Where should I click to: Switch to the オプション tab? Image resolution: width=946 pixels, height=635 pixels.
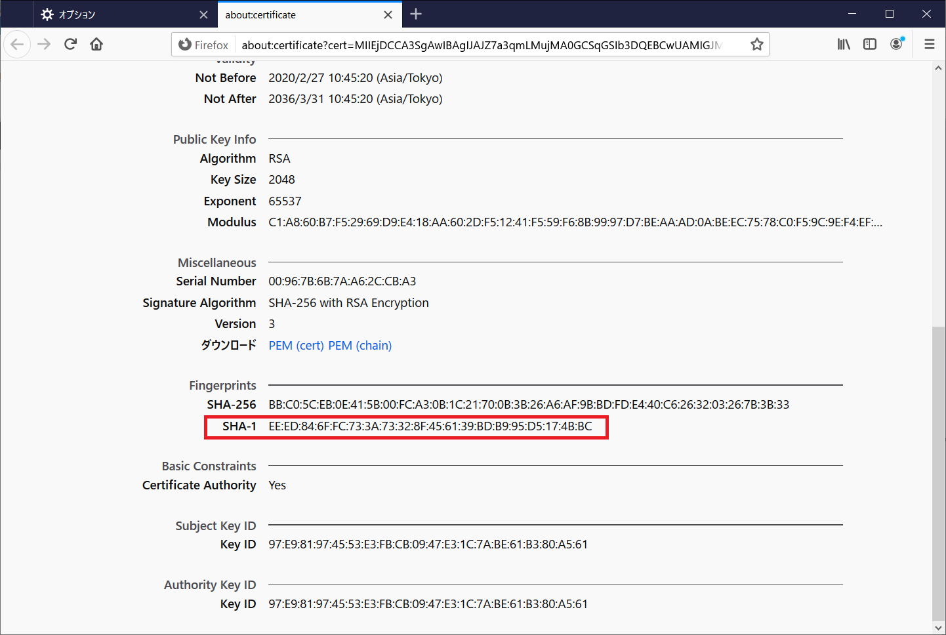(x=98, y=14)
